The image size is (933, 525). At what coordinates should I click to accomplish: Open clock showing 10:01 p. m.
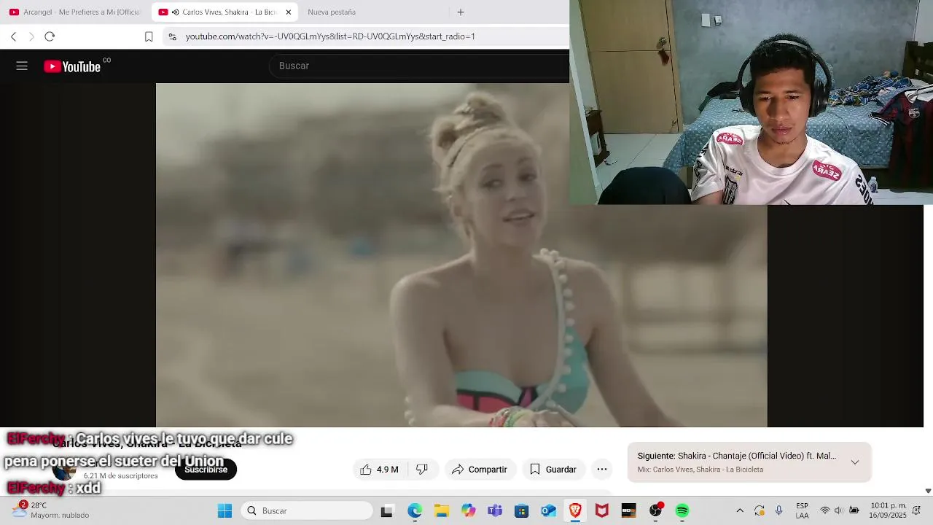[888, 510]
